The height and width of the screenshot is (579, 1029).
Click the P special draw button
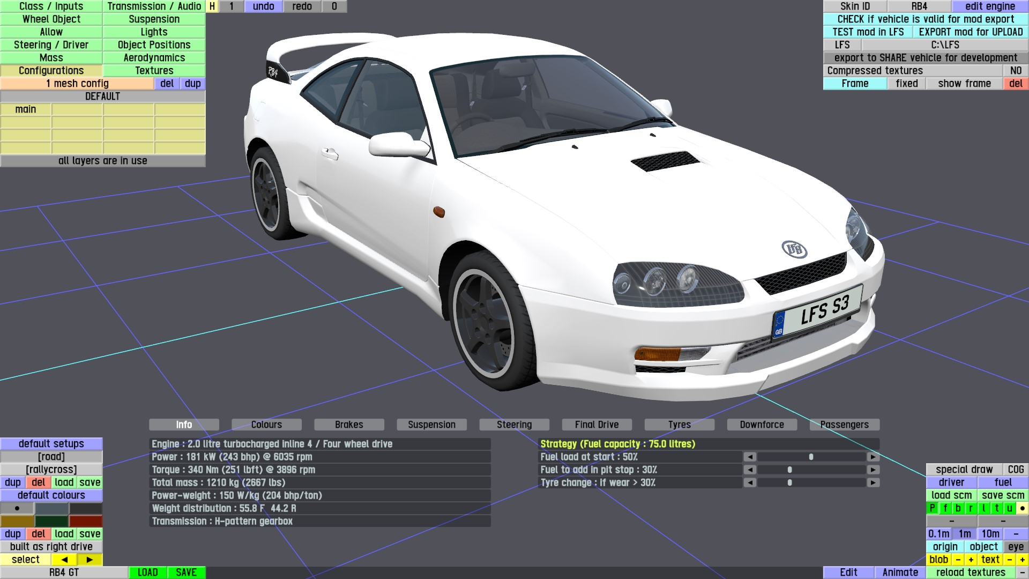pyautogui.click(x=933, y=508)
